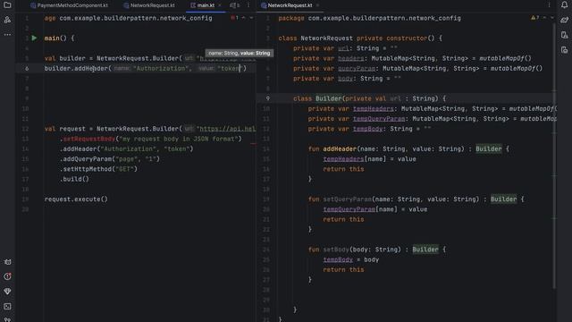The width and height of the screenshot is (572, 322).
Task: Open the More tool windows ellipsis
Action: pos(7,35)
